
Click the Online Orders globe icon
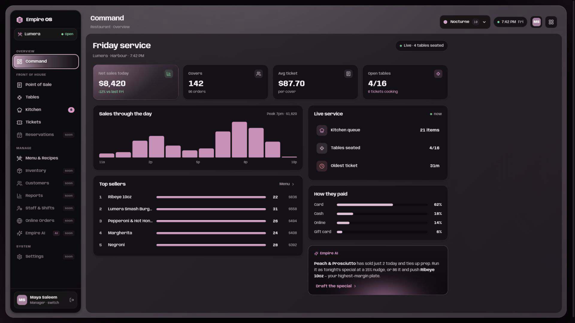point(19,221)
